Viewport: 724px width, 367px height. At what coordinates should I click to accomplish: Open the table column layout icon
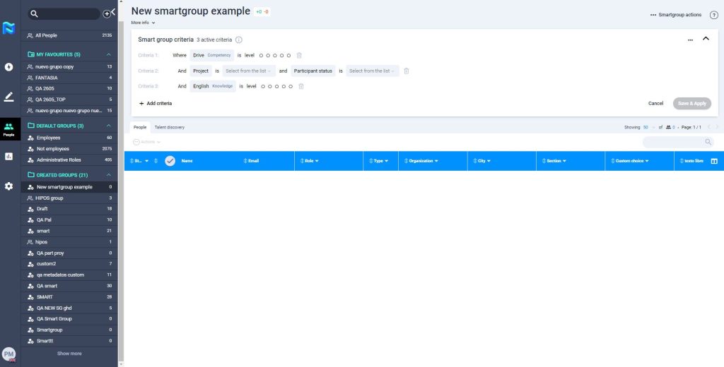click(713, 161)
